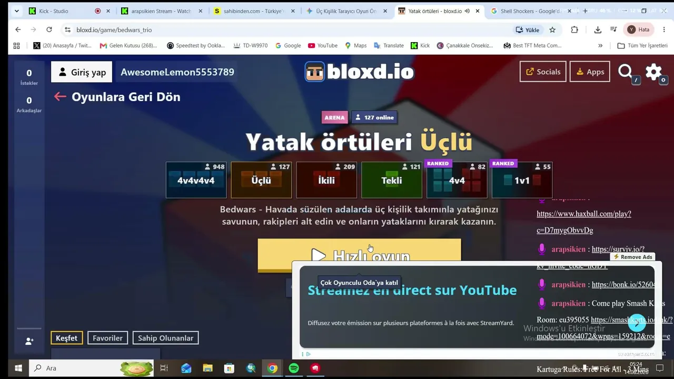The height and width of the screenshot is (379, 674).
Task: Select the ranked 4v4 game mode
Action: (457, 180)
